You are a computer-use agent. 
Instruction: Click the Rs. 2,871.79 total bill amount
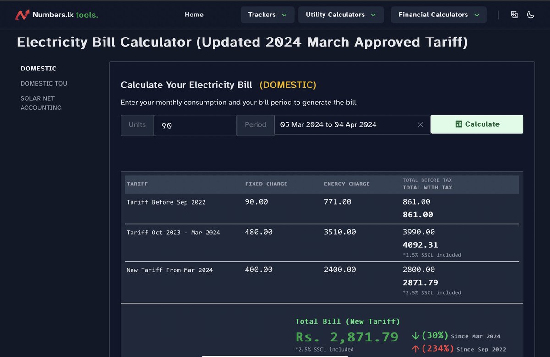coord(347,337)
